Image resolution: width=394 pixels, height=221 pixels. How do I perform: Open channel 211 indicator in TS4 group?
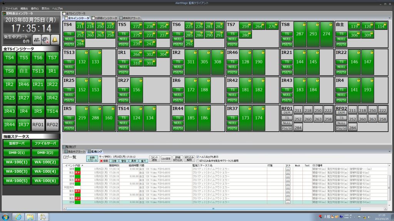pyautogui.click(x=80, y=26)
